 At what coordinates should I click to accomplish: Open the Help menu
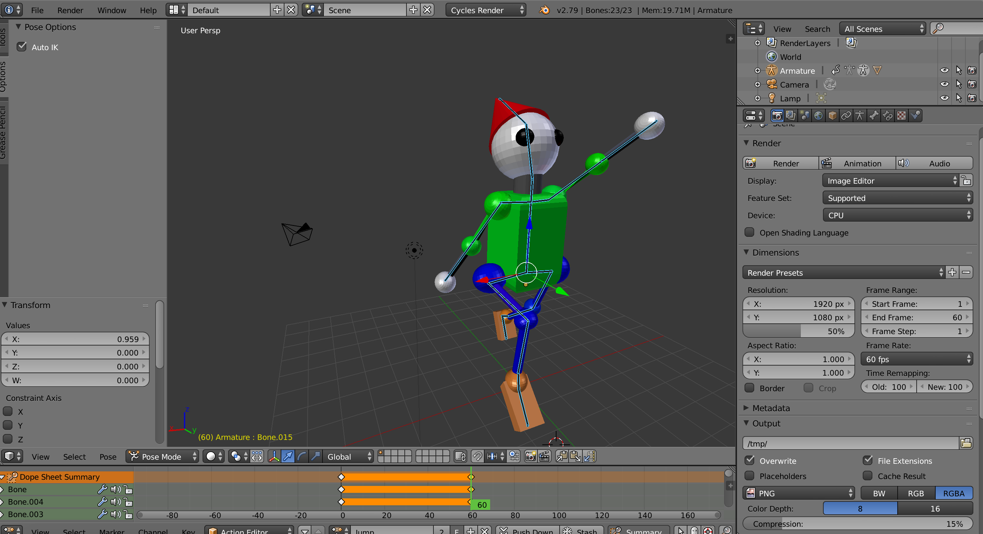click(148, 10)
